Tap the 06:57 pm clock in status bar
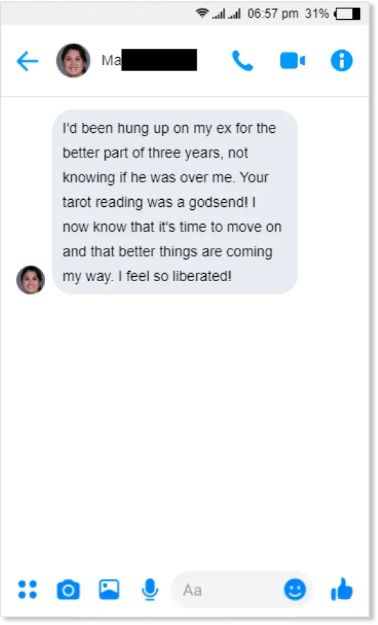The height and width of the screenshot is (625, 378). (272, 13)
